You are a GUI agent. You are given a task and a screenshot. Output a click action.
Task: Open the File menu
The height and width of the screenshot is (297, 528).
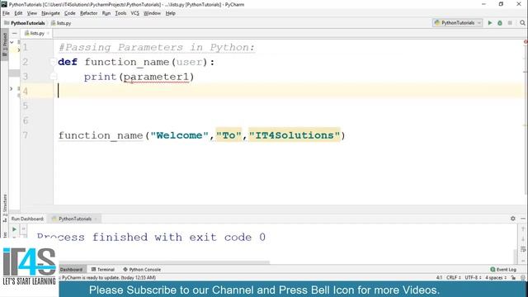coord(6,13)
